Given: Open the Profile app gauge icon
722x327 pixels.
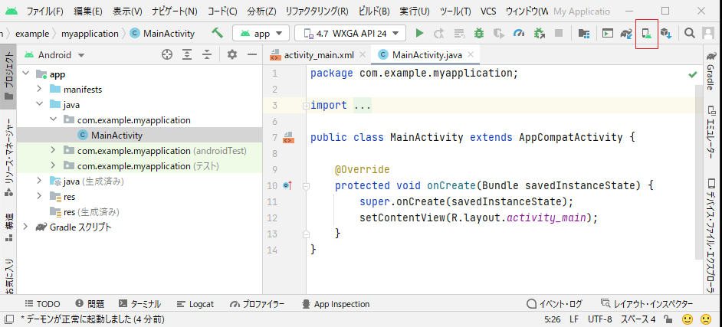Looking at the screenshot, I should coord(519,33).
